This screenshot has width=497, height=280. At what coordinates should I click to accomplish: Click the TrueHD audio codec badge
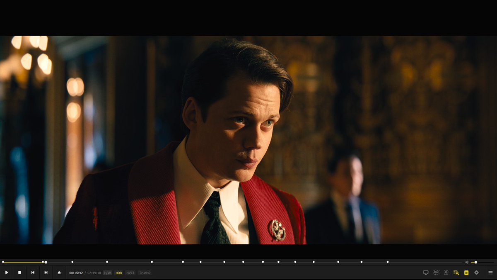click(x=145, y=273)
